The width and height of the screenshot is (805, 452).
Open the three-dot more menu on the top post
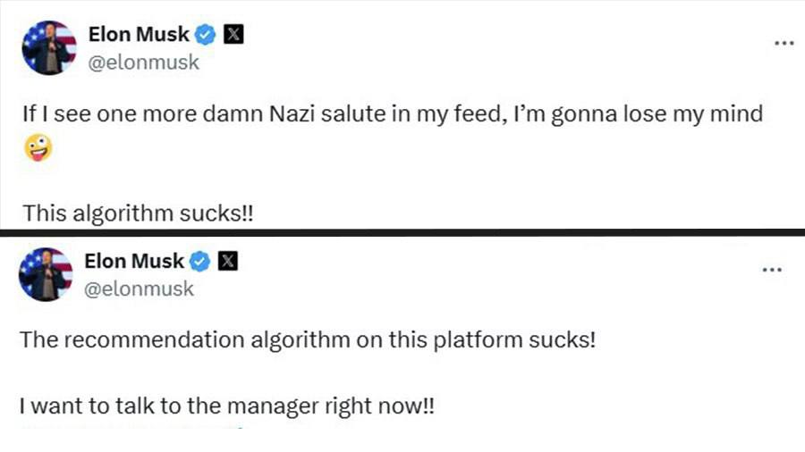point(784,44)
